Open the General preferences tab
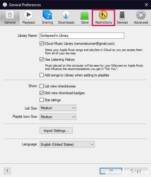 tap(10, 17)
